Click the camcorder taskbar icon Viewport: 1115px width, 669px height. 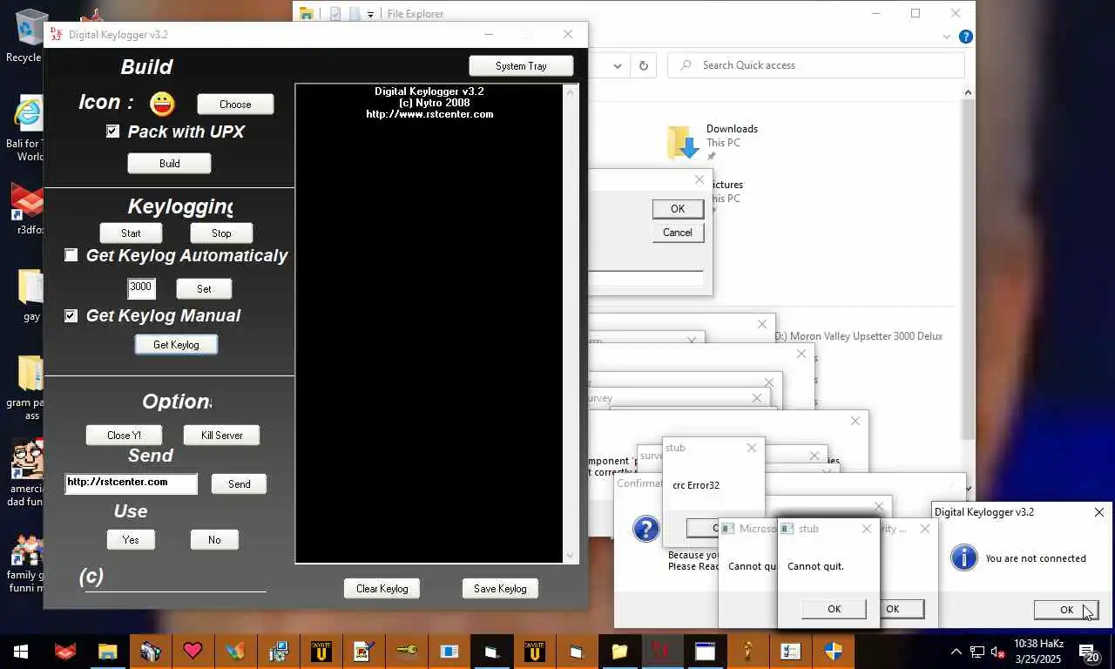pos(150,651)
